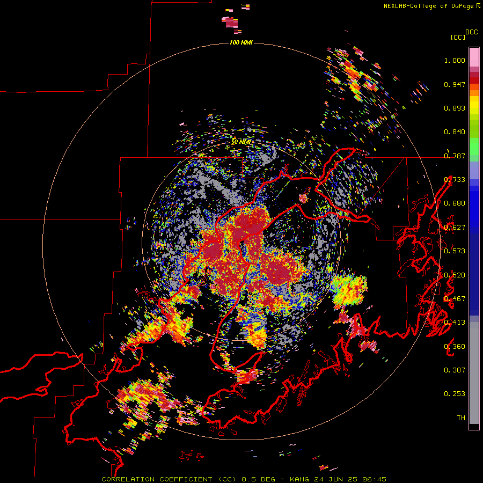Pick the light pink top color bar segment
This screenshot has width=483, height=483.
474,57
